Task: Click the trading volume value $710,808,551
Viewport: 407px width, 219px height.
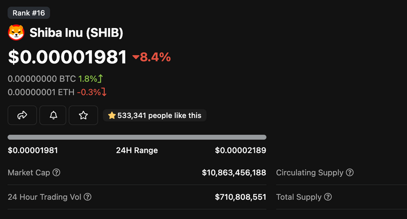Action: 241,197
